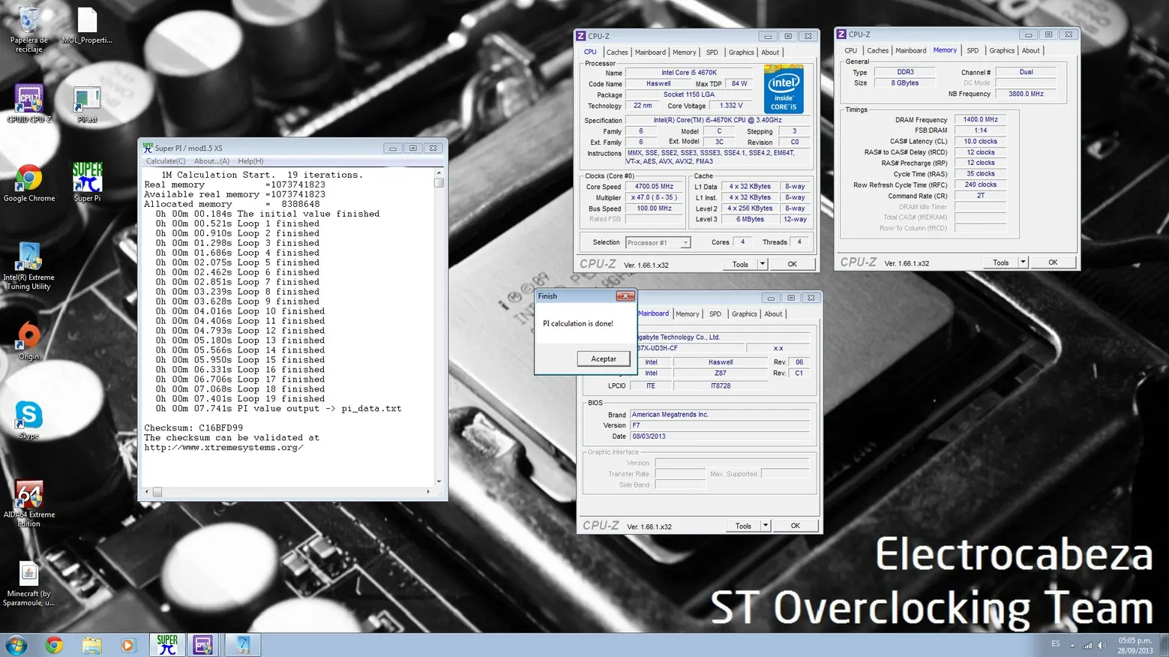1169x657 pixels.
Task: Click the CPU-Z Z logo in the CPU window title bar
Action: (580, 36)
